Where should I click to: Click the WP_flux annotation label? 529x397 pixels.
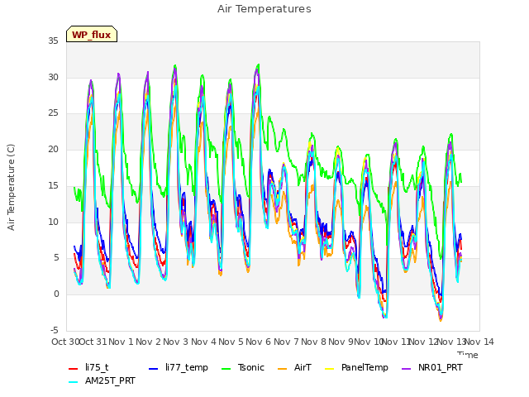pyautogui.click(x=92, y=35)
